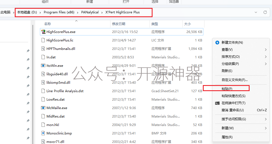Click the 1,094 KB size value

tap(195, 49)
